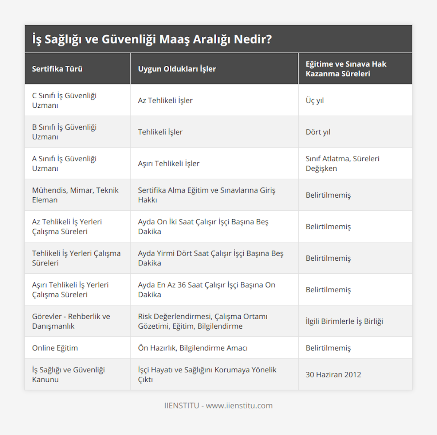Click 'Ayda On İki Saat' working time cell
The width and height of the screenshot is (437, 435).
[x=203, y=226]
